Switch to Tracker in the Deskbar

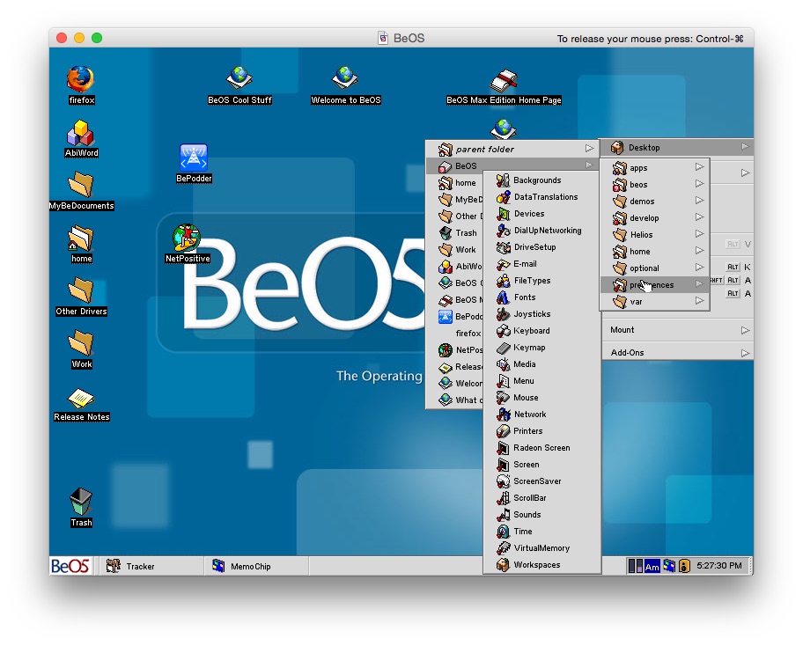[151, 567]
